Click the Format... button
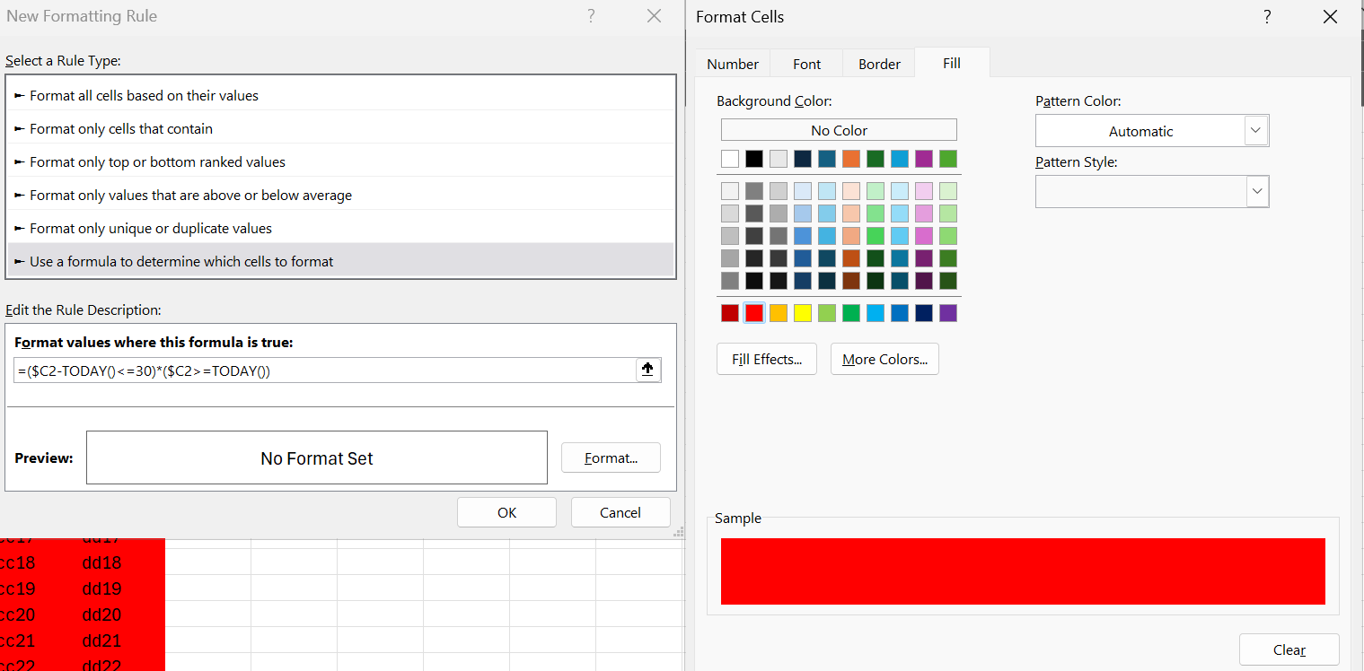Image resolution: width=1364 pixels, height=671 pixels. (x=611, y=457)
